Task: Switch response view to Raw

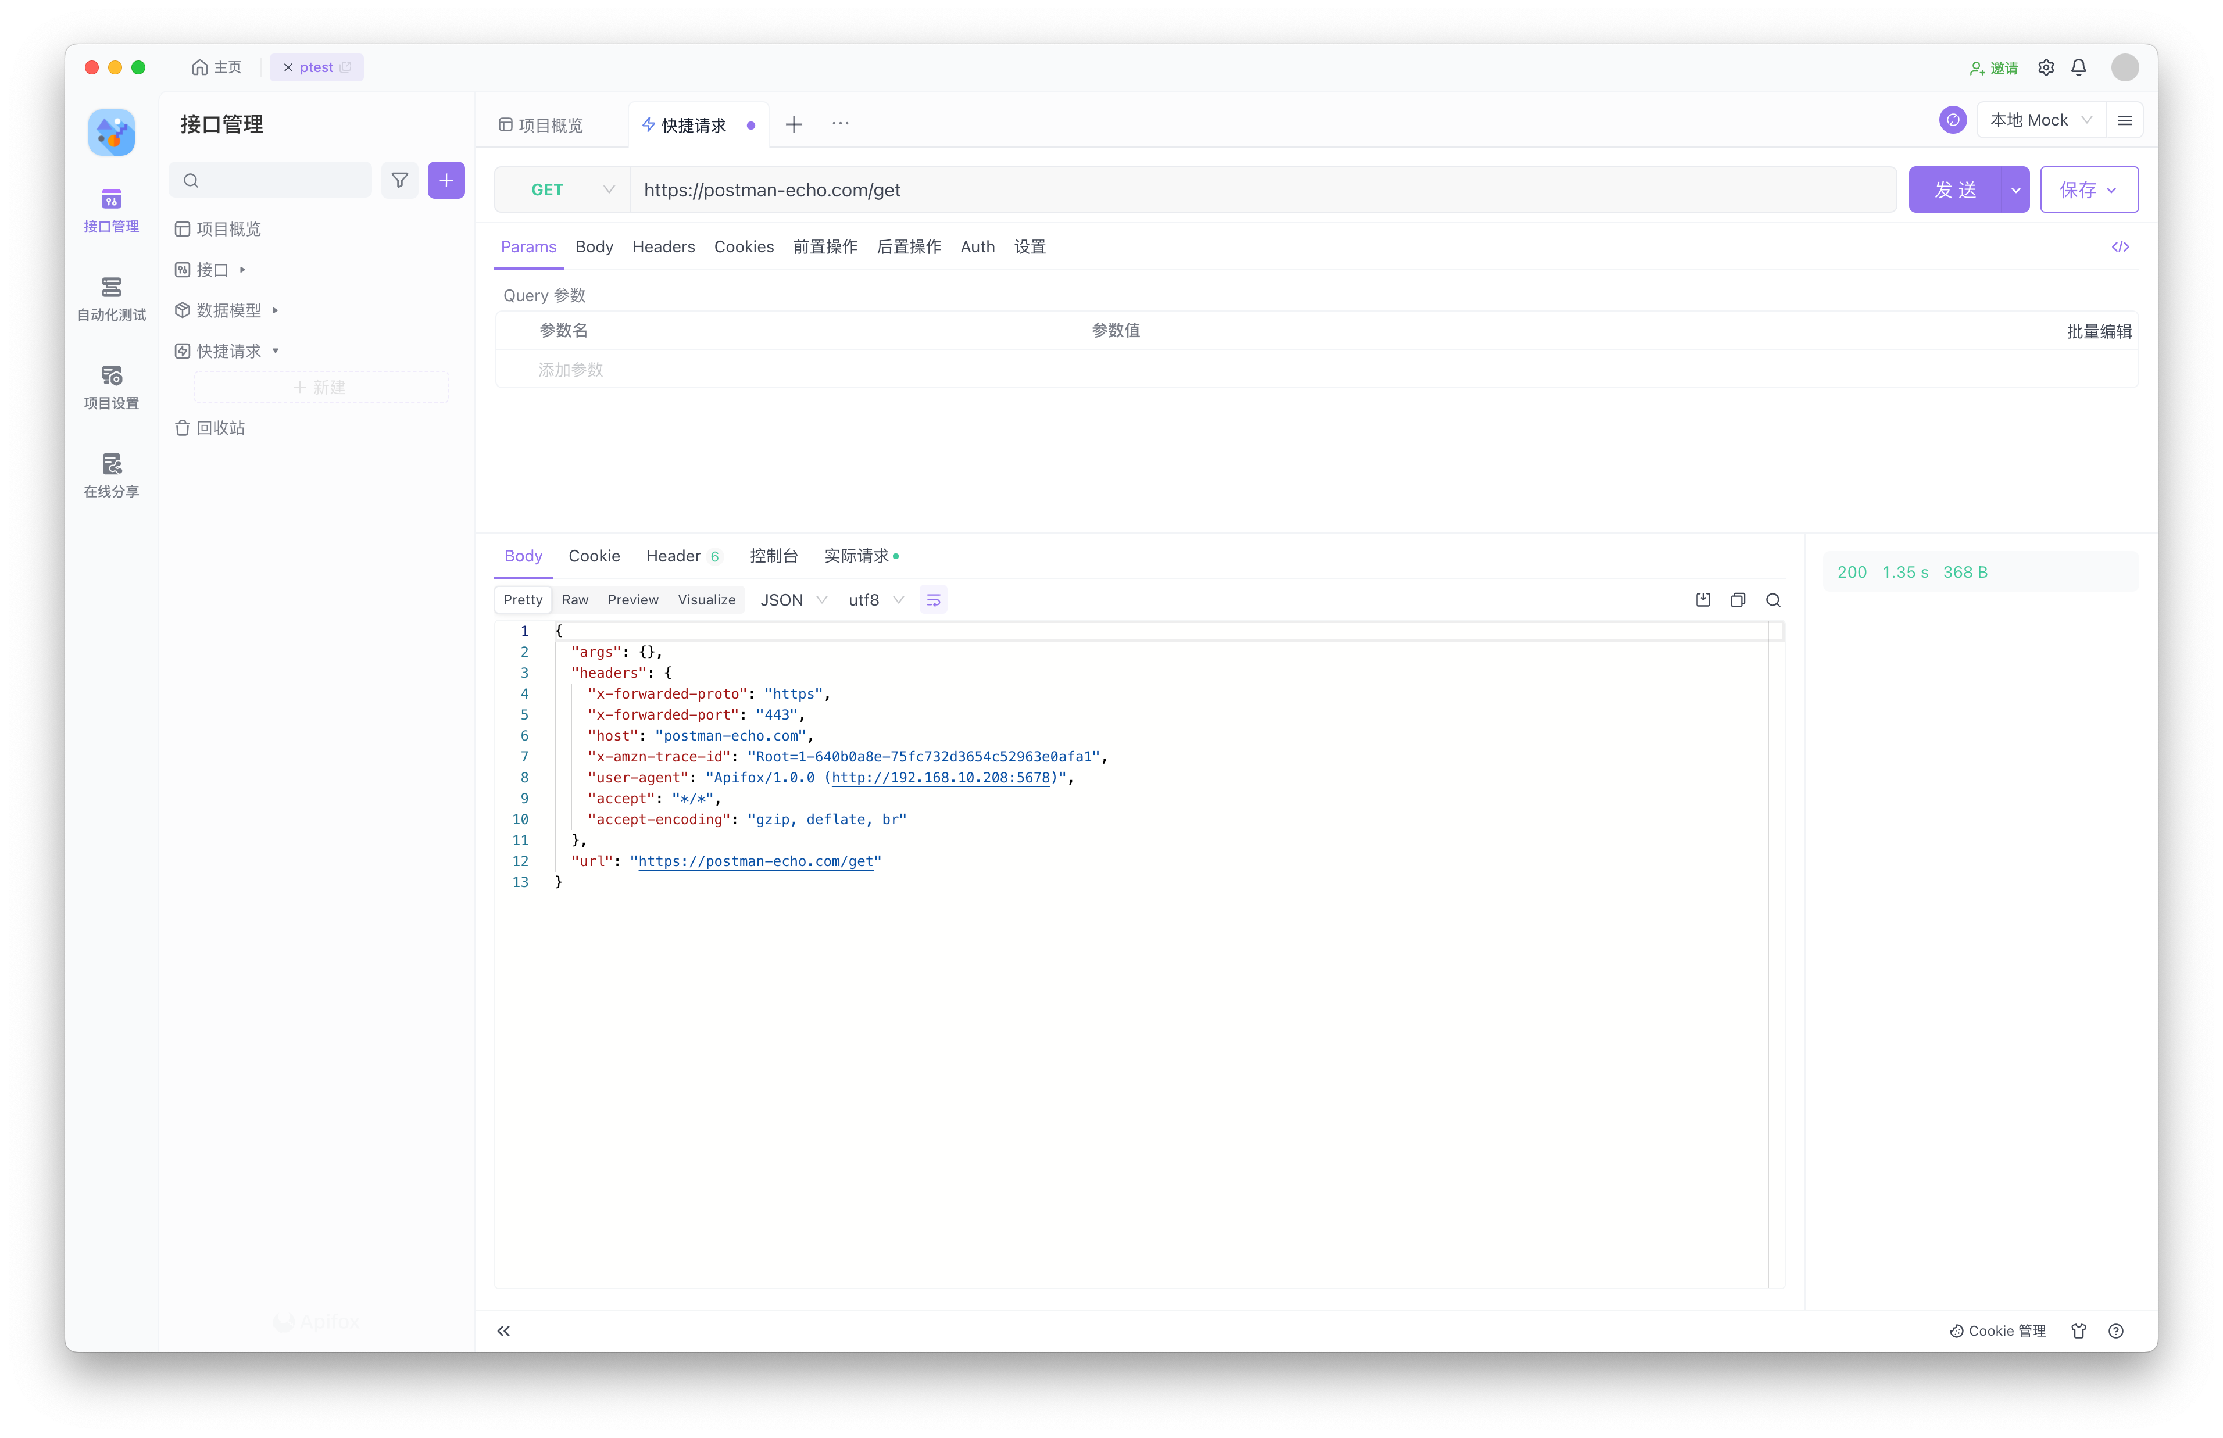Action: click(574, 599)
